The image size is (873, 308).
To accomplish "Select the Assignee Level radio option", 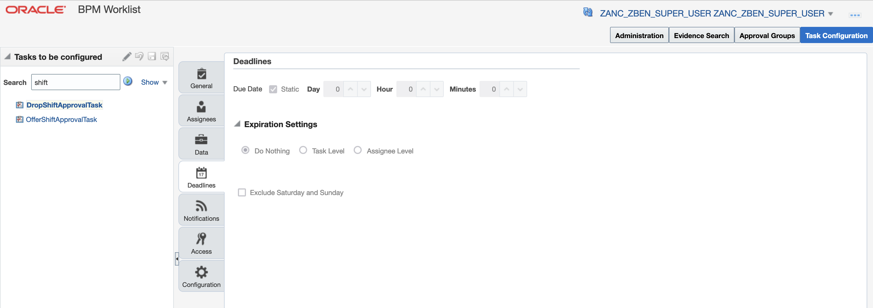I will coord(357,150).
